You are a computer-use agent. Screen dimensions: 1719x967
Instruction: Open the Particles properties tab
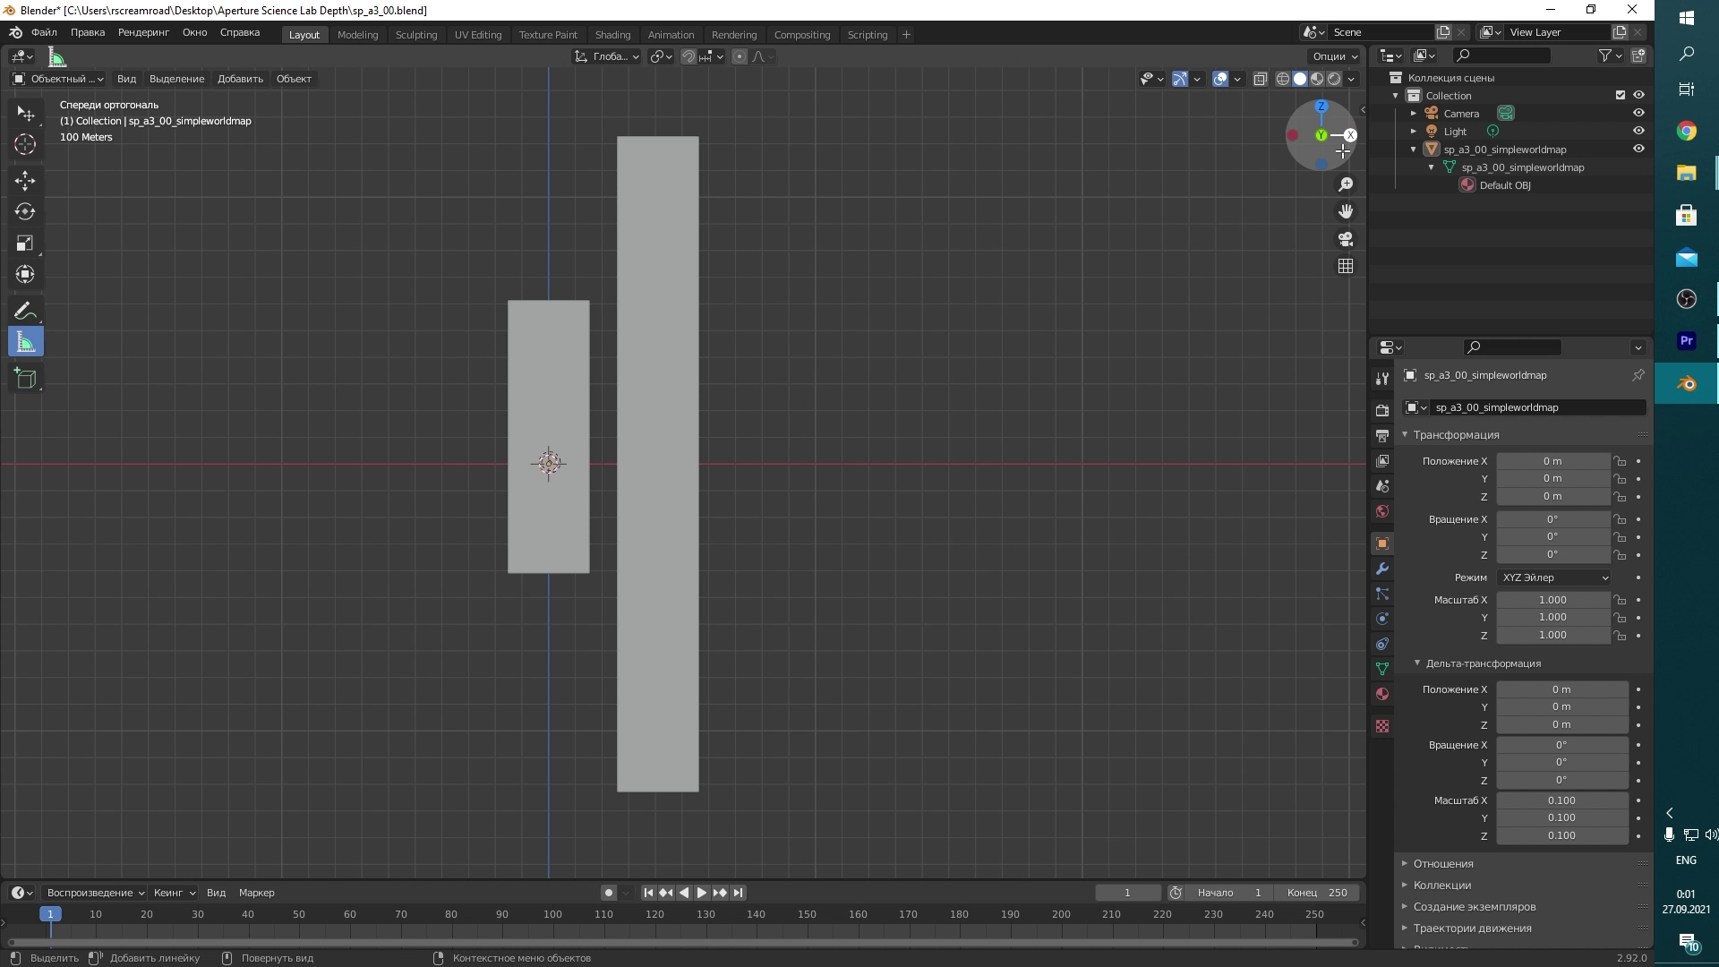coord(1382,594)
